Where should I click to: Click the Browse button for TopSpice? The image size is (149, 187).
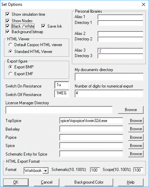136,121
